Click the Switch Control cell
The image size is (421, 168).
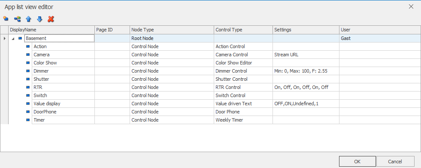(243, 95)
